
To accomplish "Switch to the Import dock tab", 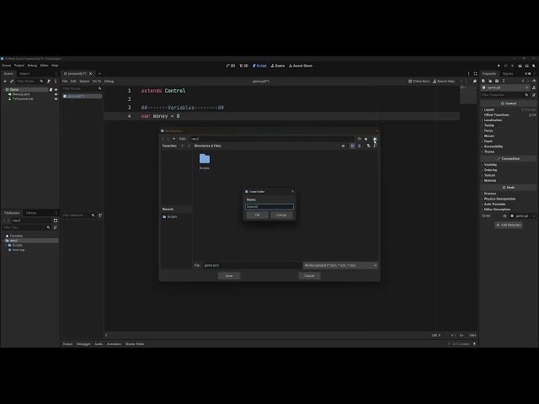I will (24, 73).
